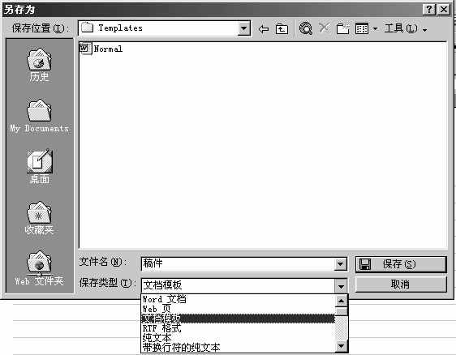Select the Normal template file

point(101,49)
